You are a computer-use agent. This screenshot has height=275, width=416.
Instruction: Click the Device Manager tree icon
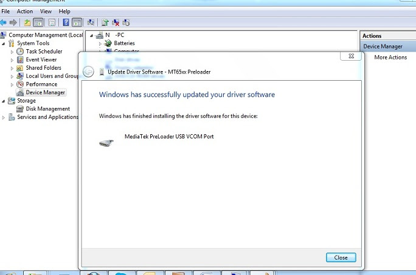point(20,92)
